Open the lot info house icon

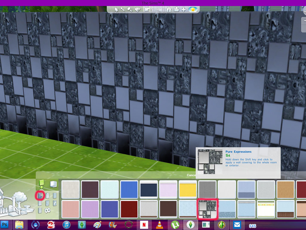pos(169,9)
